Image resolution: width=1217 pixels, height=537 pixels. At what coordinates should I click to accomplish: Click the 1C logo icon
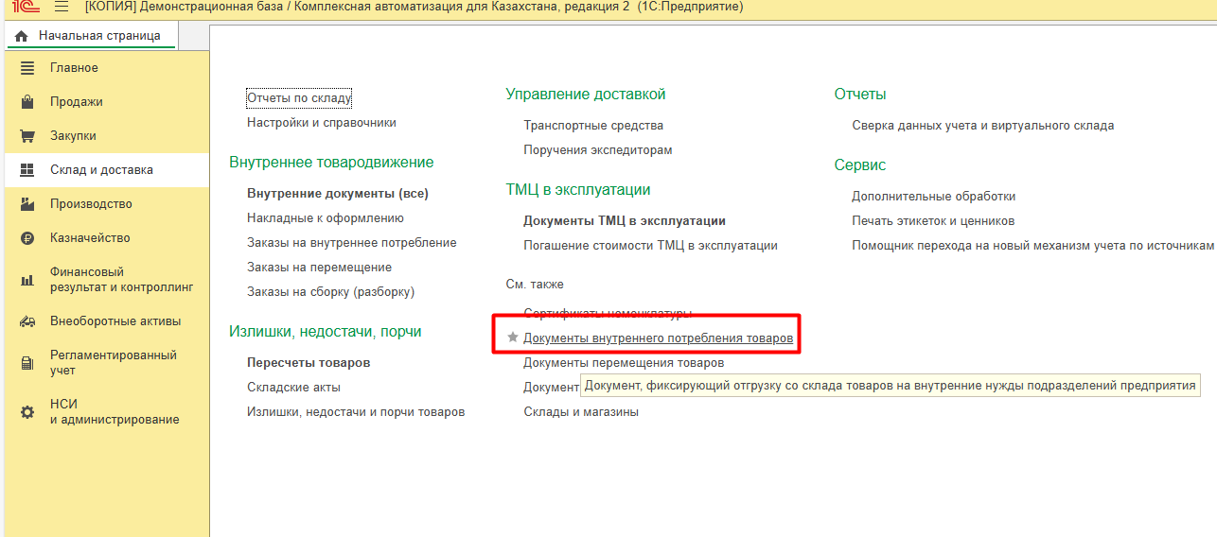(x=26, y=7)
